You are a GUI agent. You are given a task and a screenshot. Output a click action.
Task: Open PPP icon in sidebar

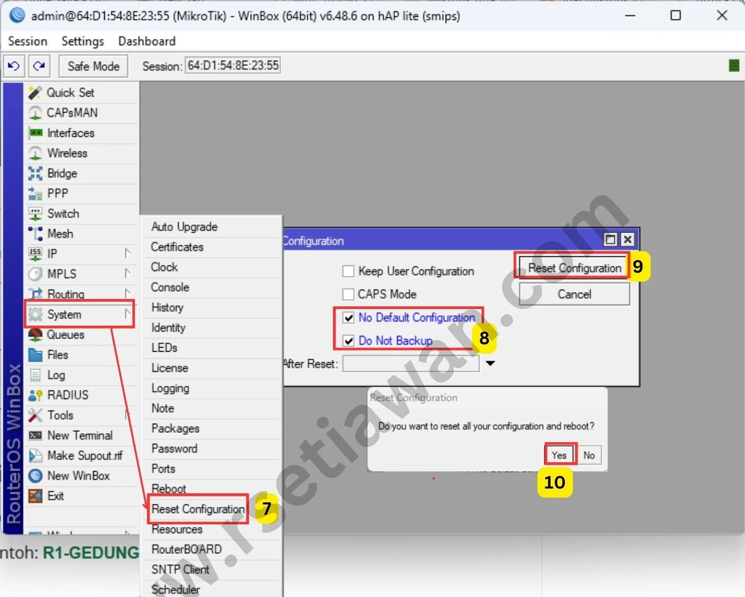click(35, 194)
